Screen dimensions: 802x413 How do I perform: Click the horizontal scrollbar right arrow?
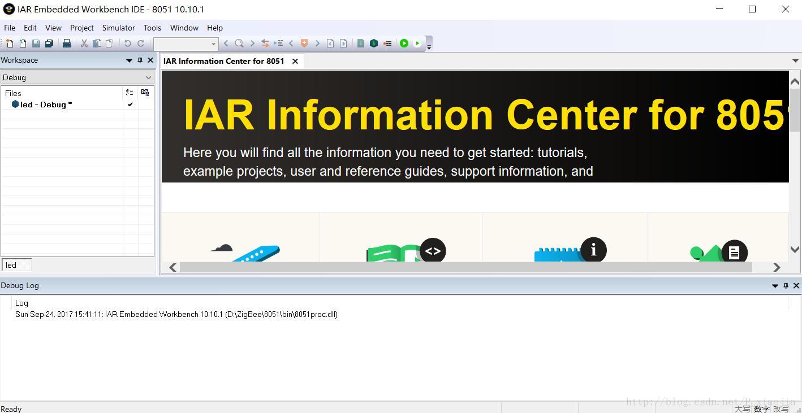[777, 267]
